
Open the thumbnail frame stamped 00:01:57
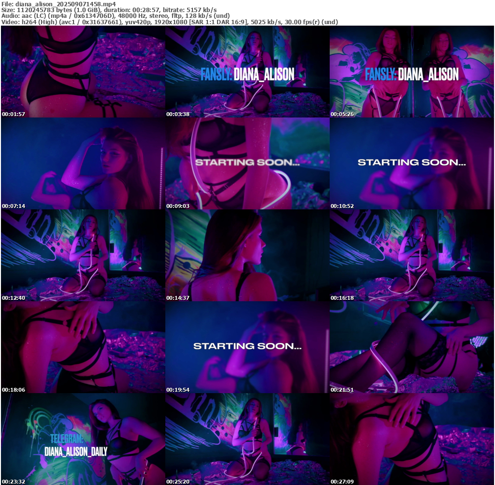click(x=83, y=72)
